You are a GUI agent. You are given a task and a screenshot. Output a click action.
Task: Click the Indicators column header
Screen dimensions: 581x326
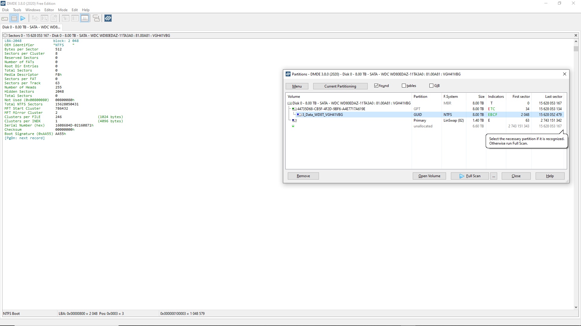496,97
